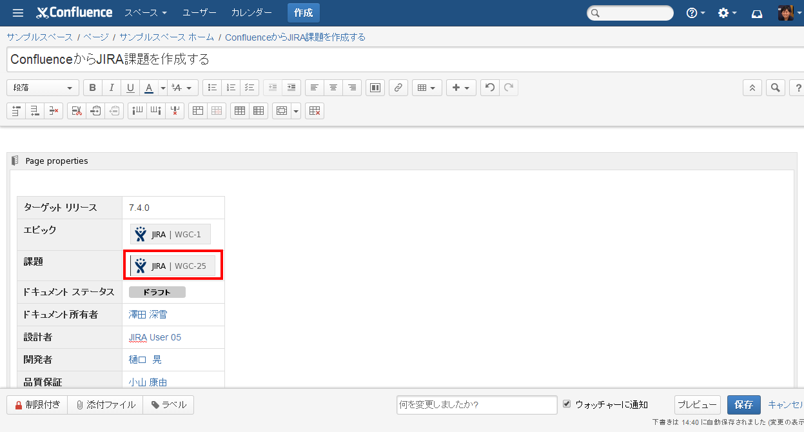Open the page layout tool
Screen dimensions: 804x432
(375, 88)
